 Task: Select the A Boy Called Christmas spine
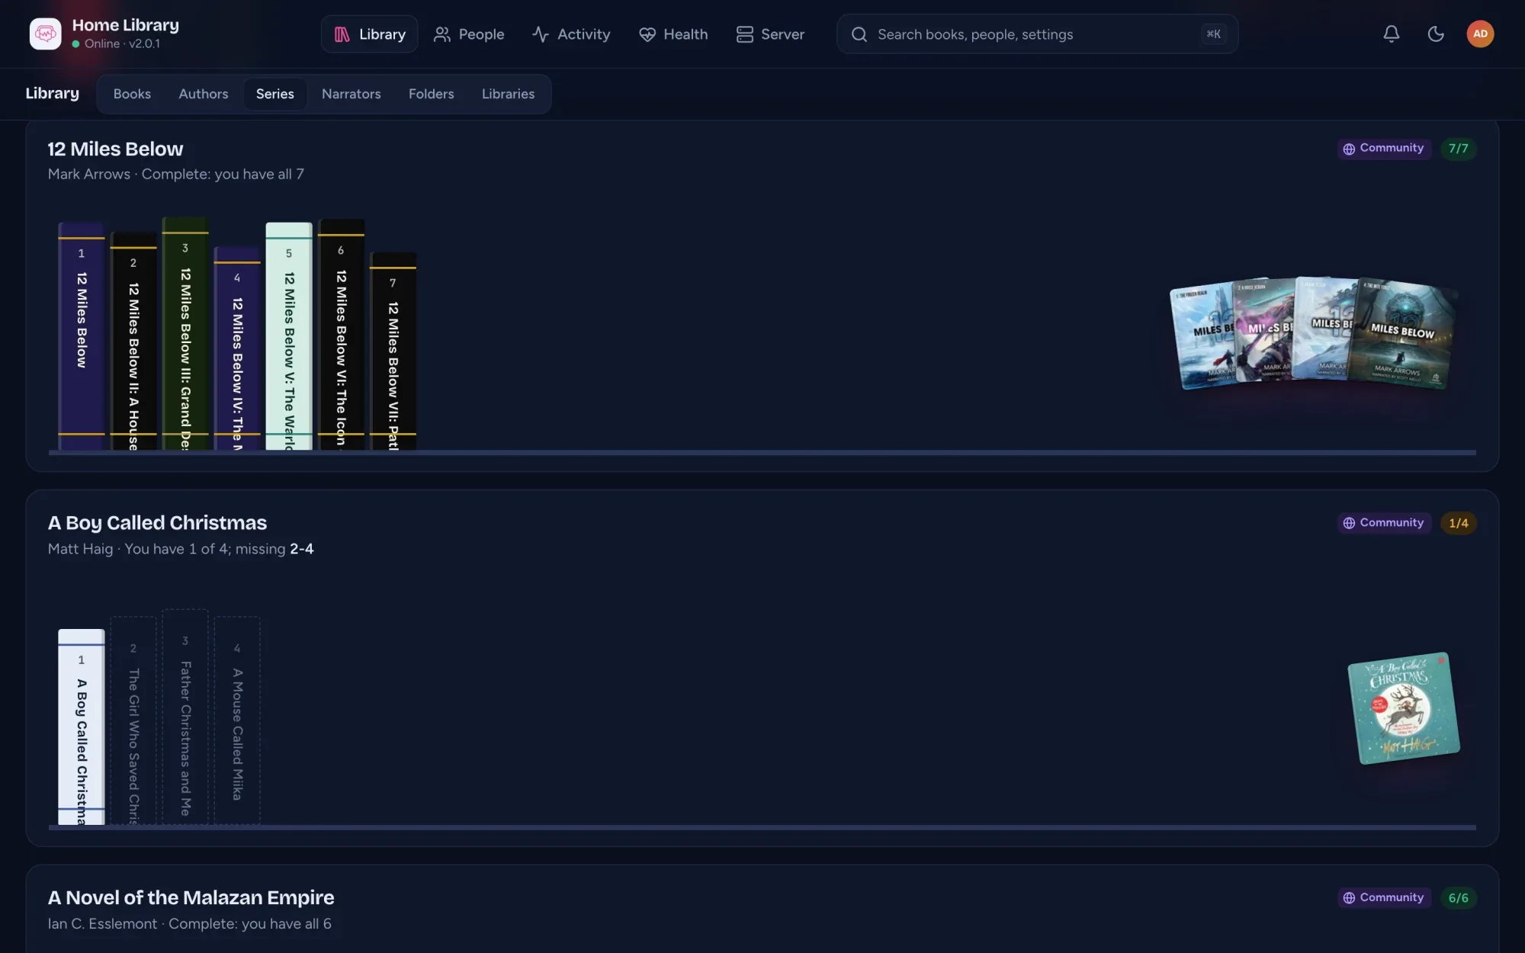point(82,727)
